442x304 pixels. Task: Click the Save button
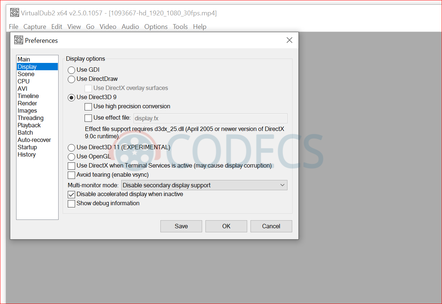(x=181, y=226)
